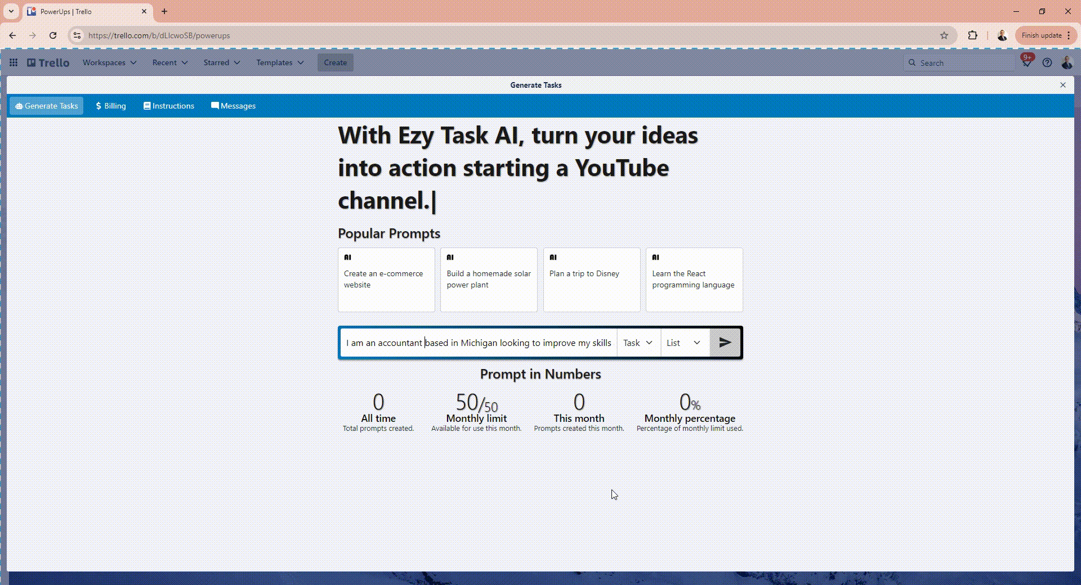
Task: Click the 'Monthly percentage' statistic label
Action: pyautogui.click(x=690, y=418)
